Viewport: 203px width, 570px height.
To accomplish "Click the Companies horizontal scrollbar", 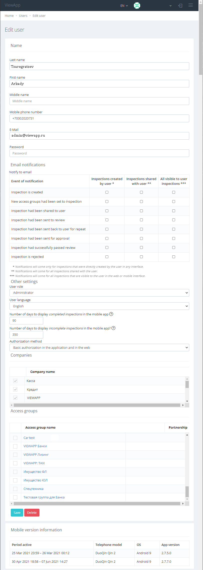I will click(97, 405).
